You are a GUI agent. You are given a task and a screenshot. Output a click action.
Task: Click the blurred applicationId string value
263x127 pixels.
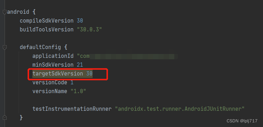click(x=127, y=56)
